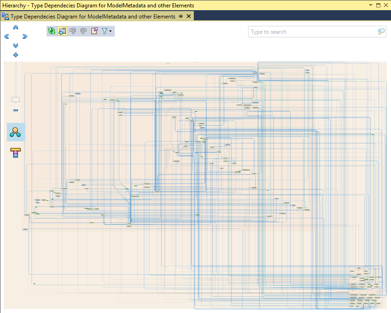This screenshot has height=313, width=391.
Task: Click the undo toolbar icon
Action: [x=73, y=31]
